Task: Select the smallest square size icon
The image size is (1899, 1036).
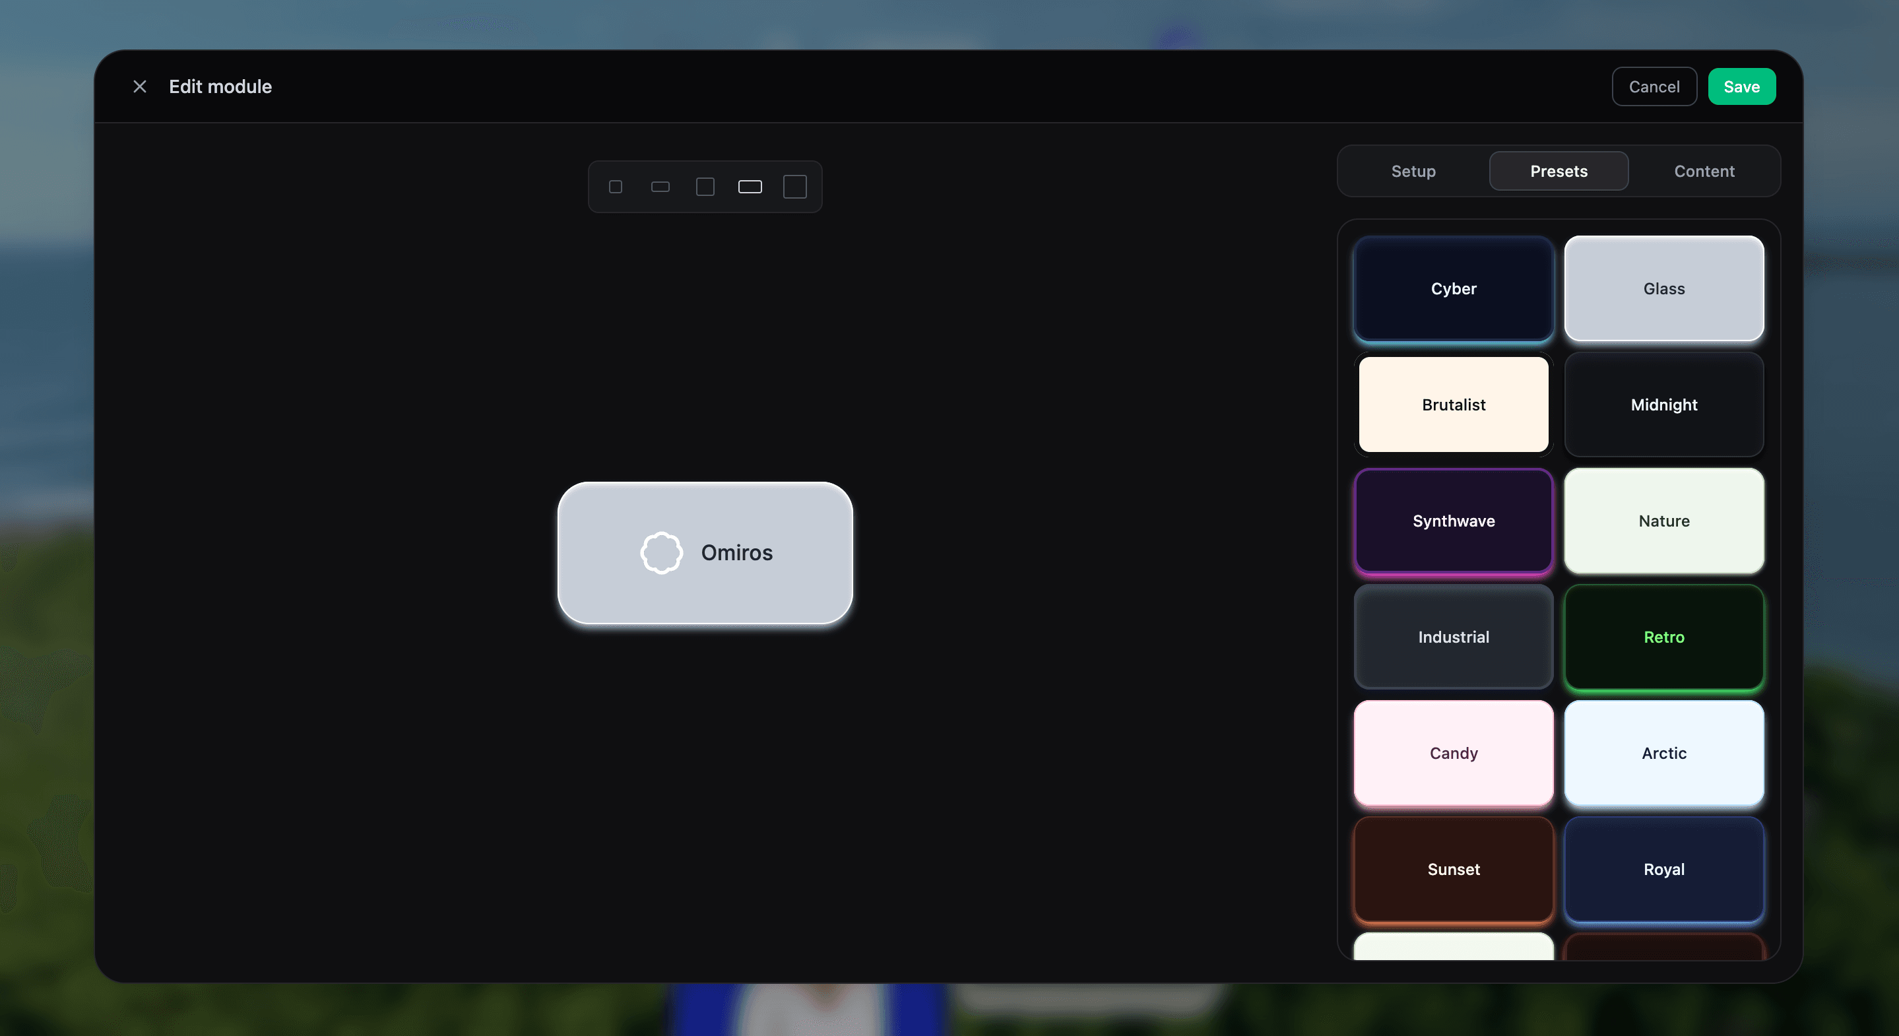Action: click(616, 187)
